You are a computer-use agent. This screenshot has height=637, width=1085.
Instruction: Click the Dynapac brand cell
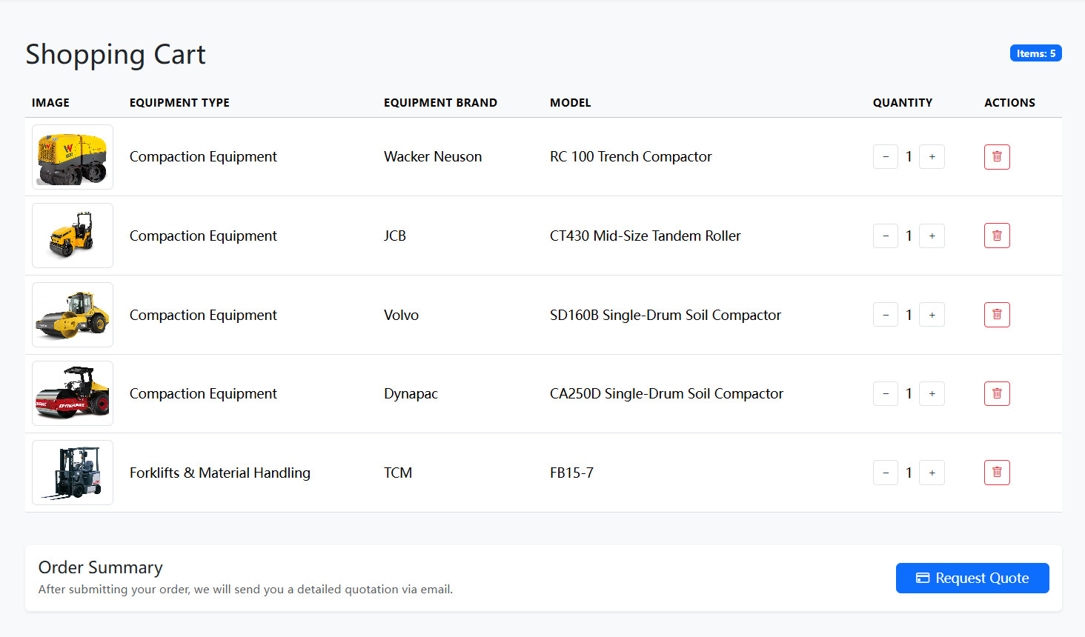411,393
